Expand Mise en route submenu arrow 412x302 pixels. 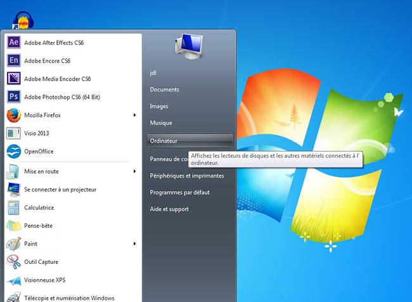134,171
